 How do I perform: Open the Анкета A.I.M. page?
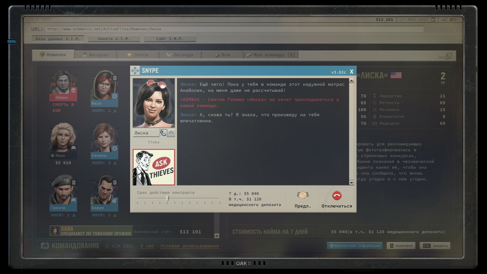(114, 39)
